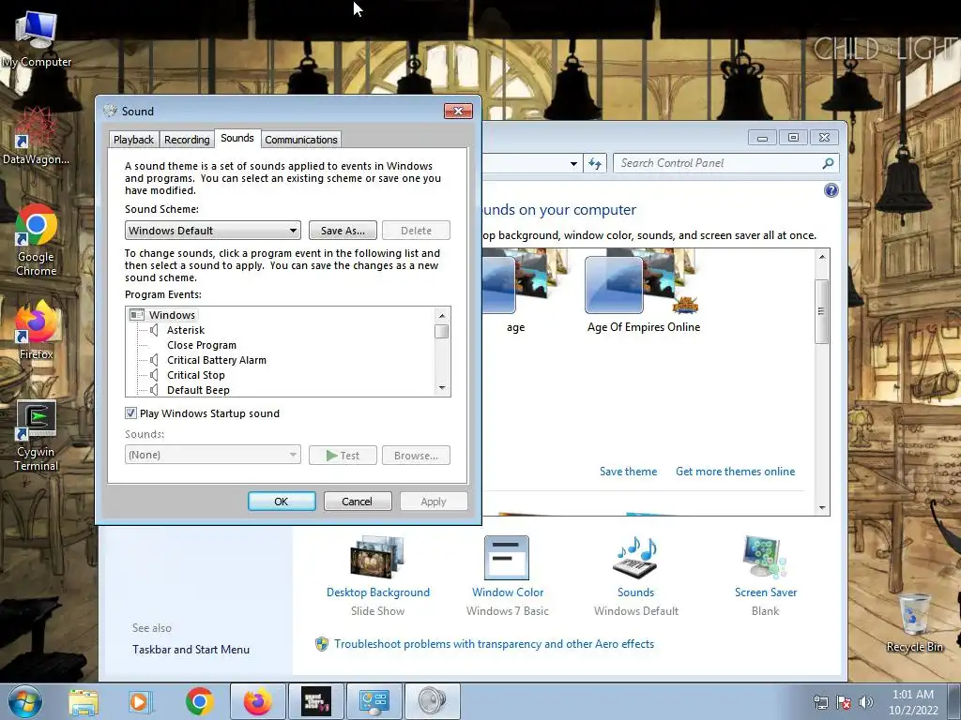This screenshot has width=961, height=720.
Task: Switch to the Playback tab
Action: (133, 140)
